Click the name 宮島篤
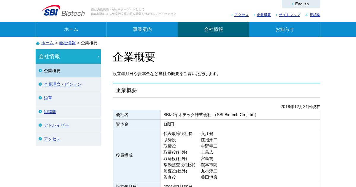The width and height of the screenshot is (356, 187). [207, 159]
